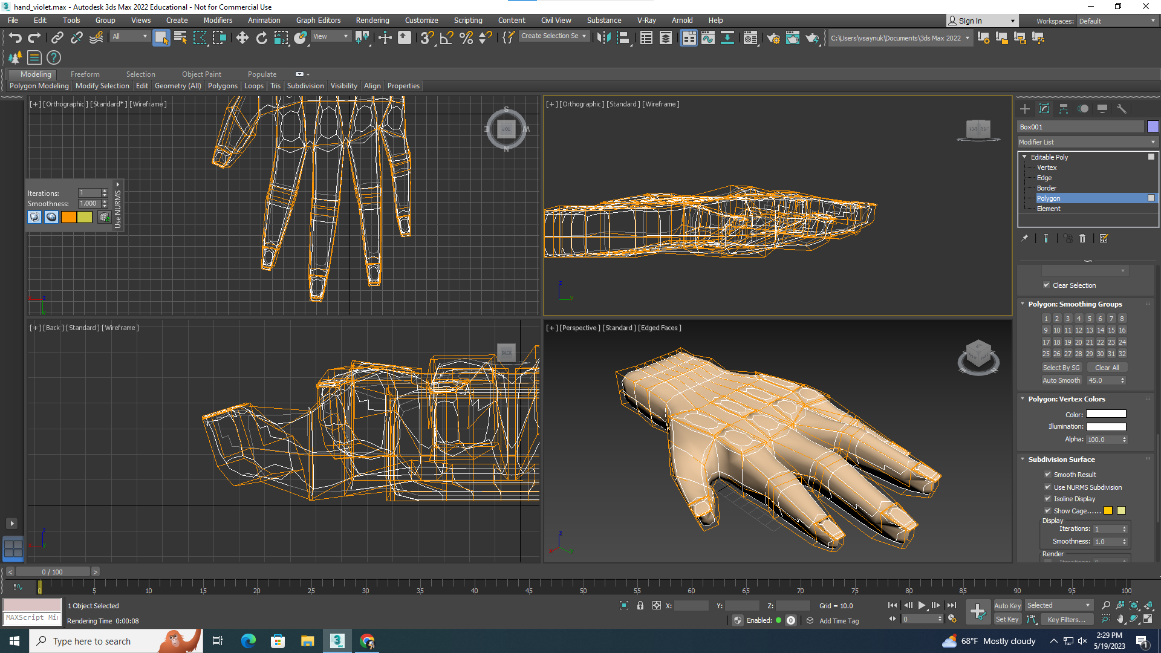Select the Move tool in toolbar
The width and height of the screenshot is (1161, 653).
tap(242, 38)
